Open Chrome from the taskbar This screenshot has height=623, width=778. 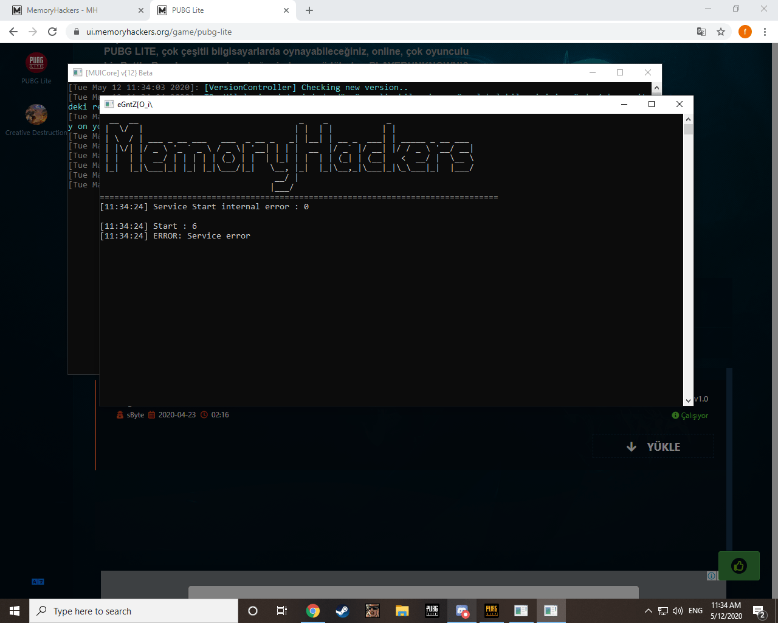click(312, 611)
